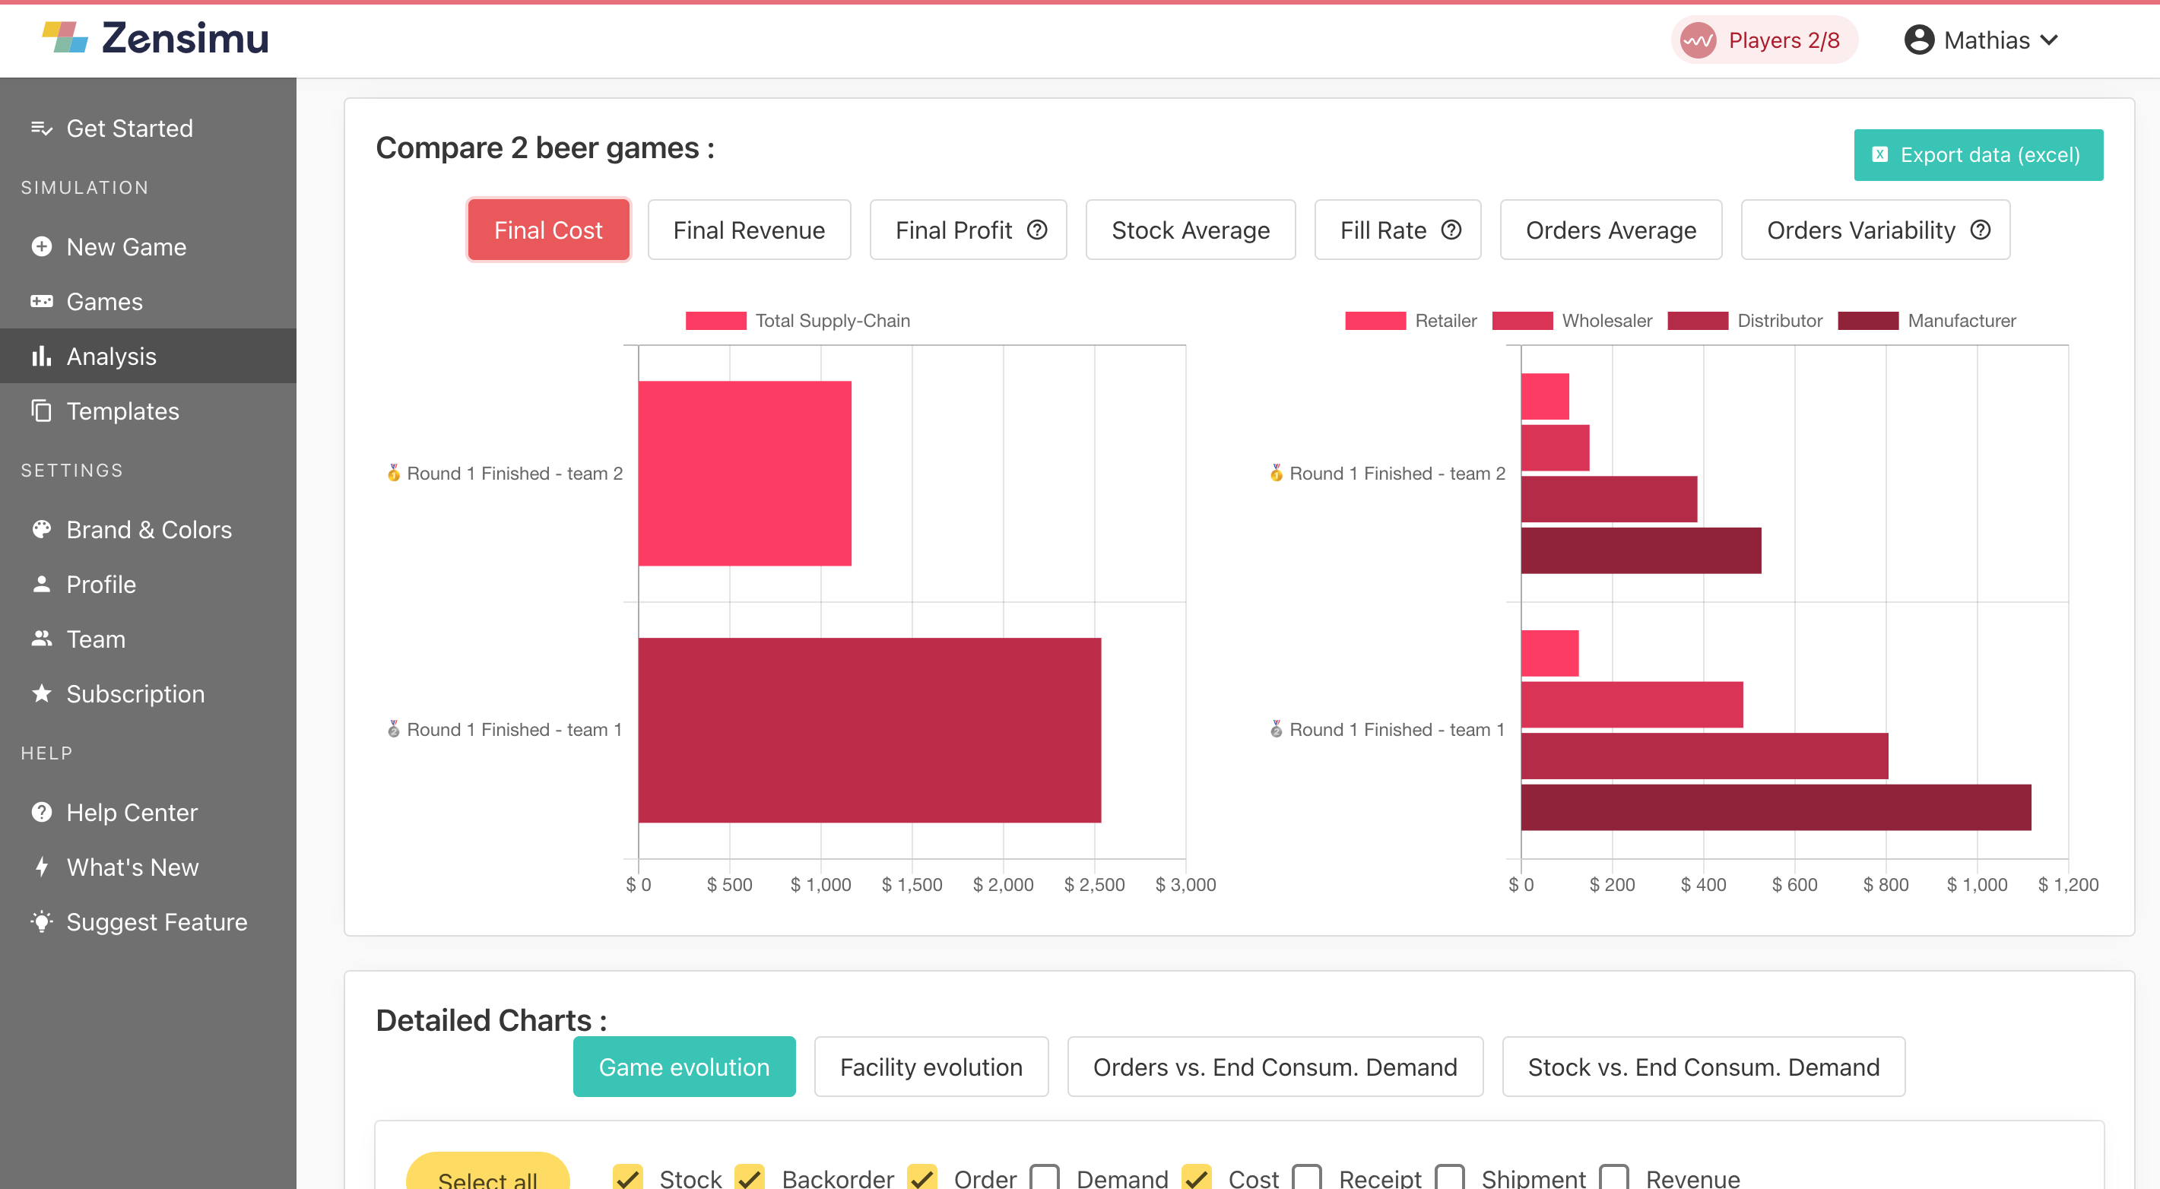Click the Suggest Feature lightbulb icon

tap(41, 921)
